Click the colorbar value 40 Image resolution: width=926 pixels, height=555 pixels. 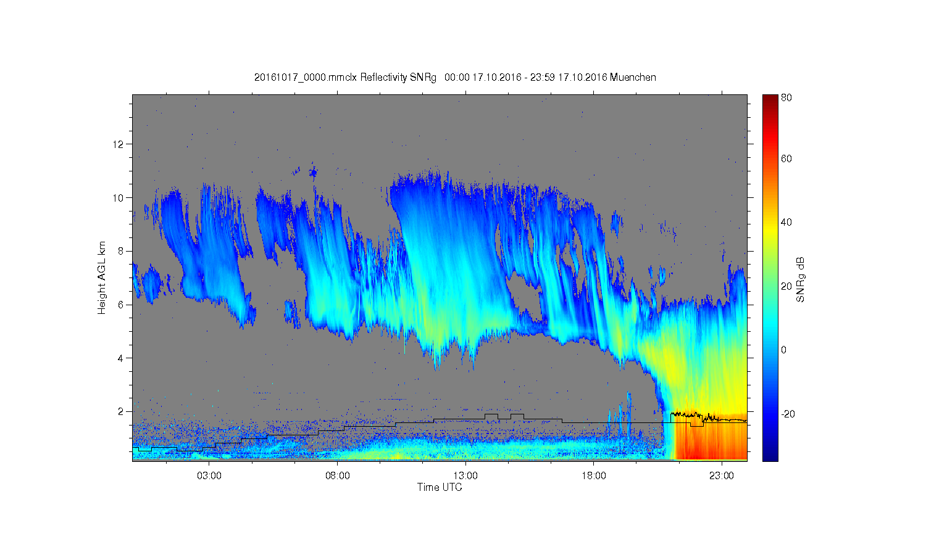coord(786,223)
